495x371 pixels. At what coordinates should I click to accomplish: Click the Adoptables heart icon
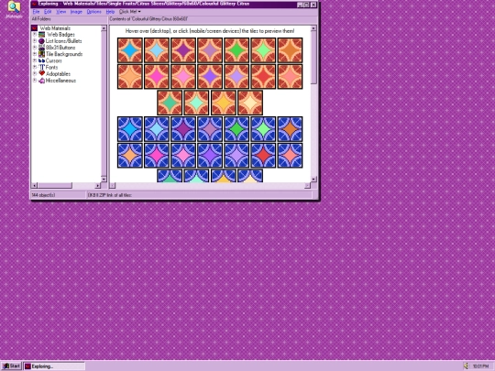[x=41, y=73]
